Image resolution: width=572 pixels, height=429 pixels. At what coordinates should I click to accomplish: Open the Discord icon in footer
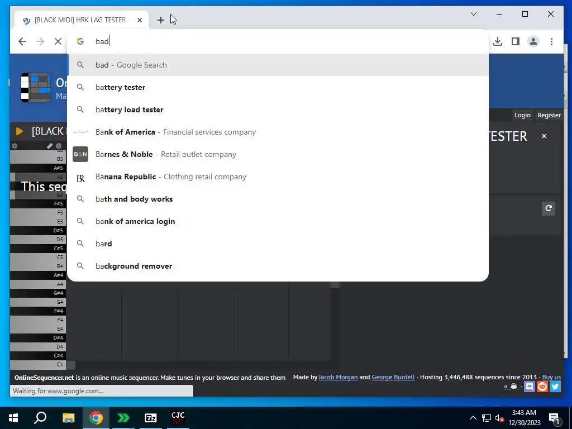click(x=530, y=387)
